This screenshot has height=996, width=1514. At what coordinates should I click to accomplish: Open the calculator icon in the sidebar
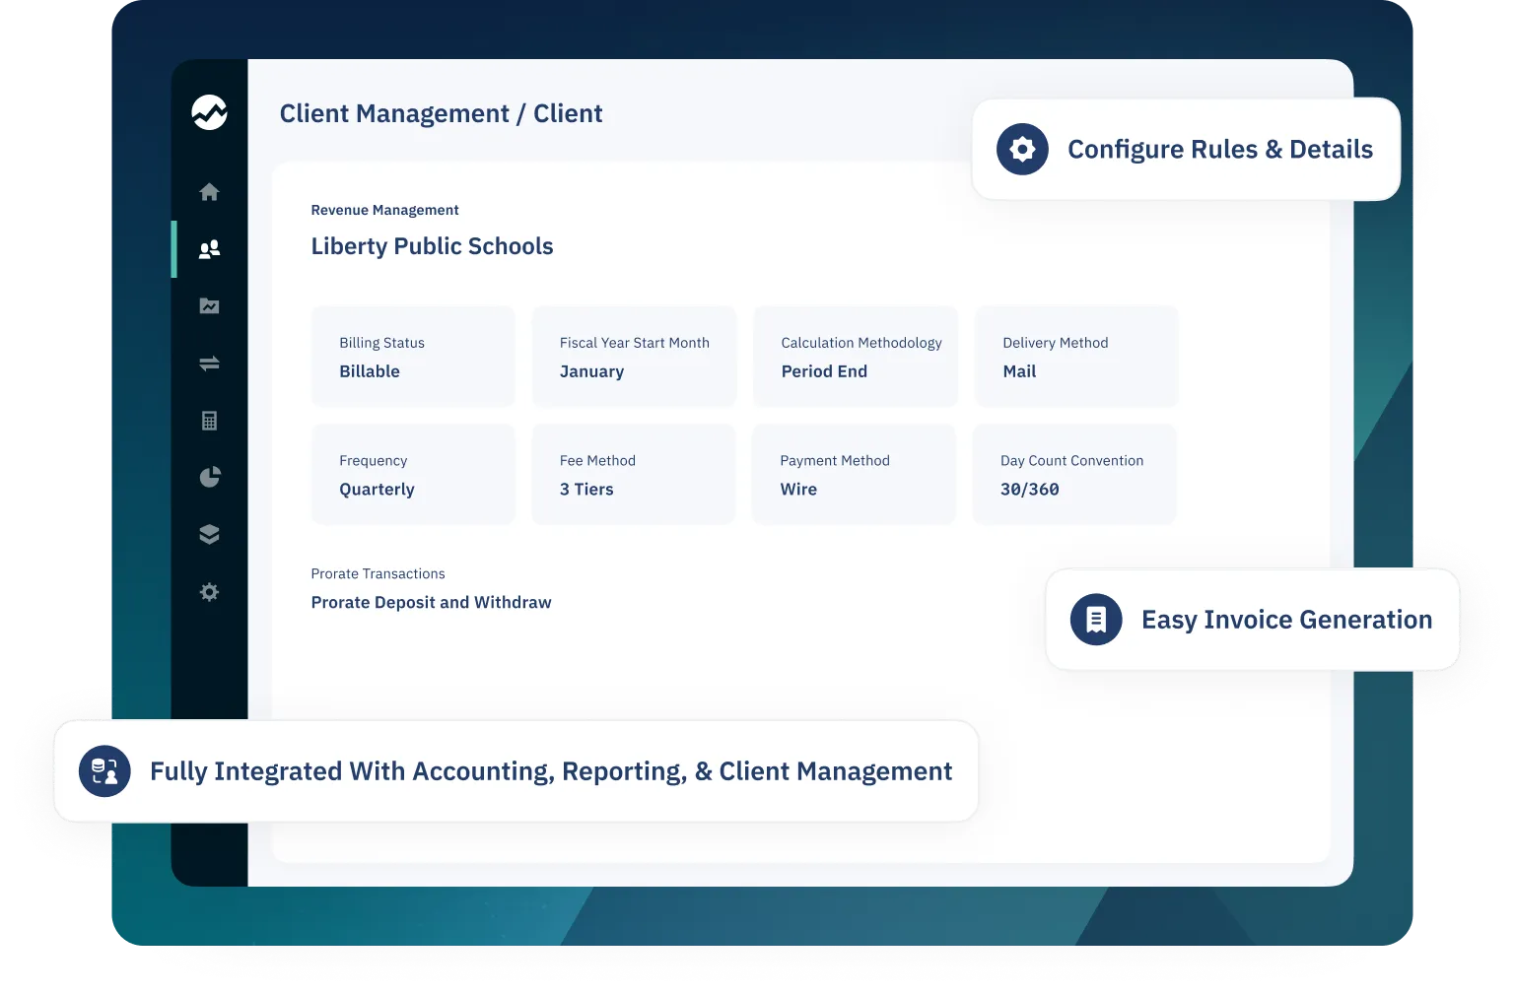(x=209, y=421)
